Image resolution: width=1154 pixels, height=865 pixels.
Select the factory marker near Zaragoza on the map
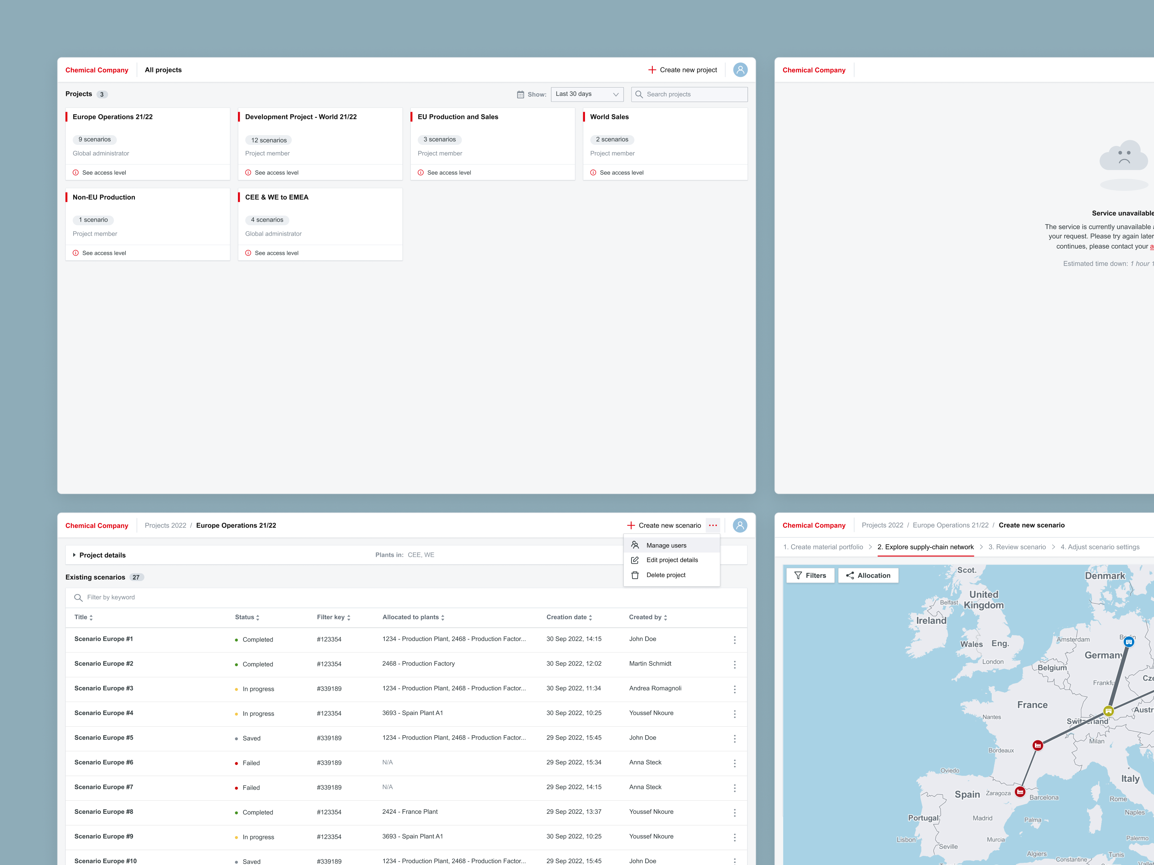pos(1020,791)
